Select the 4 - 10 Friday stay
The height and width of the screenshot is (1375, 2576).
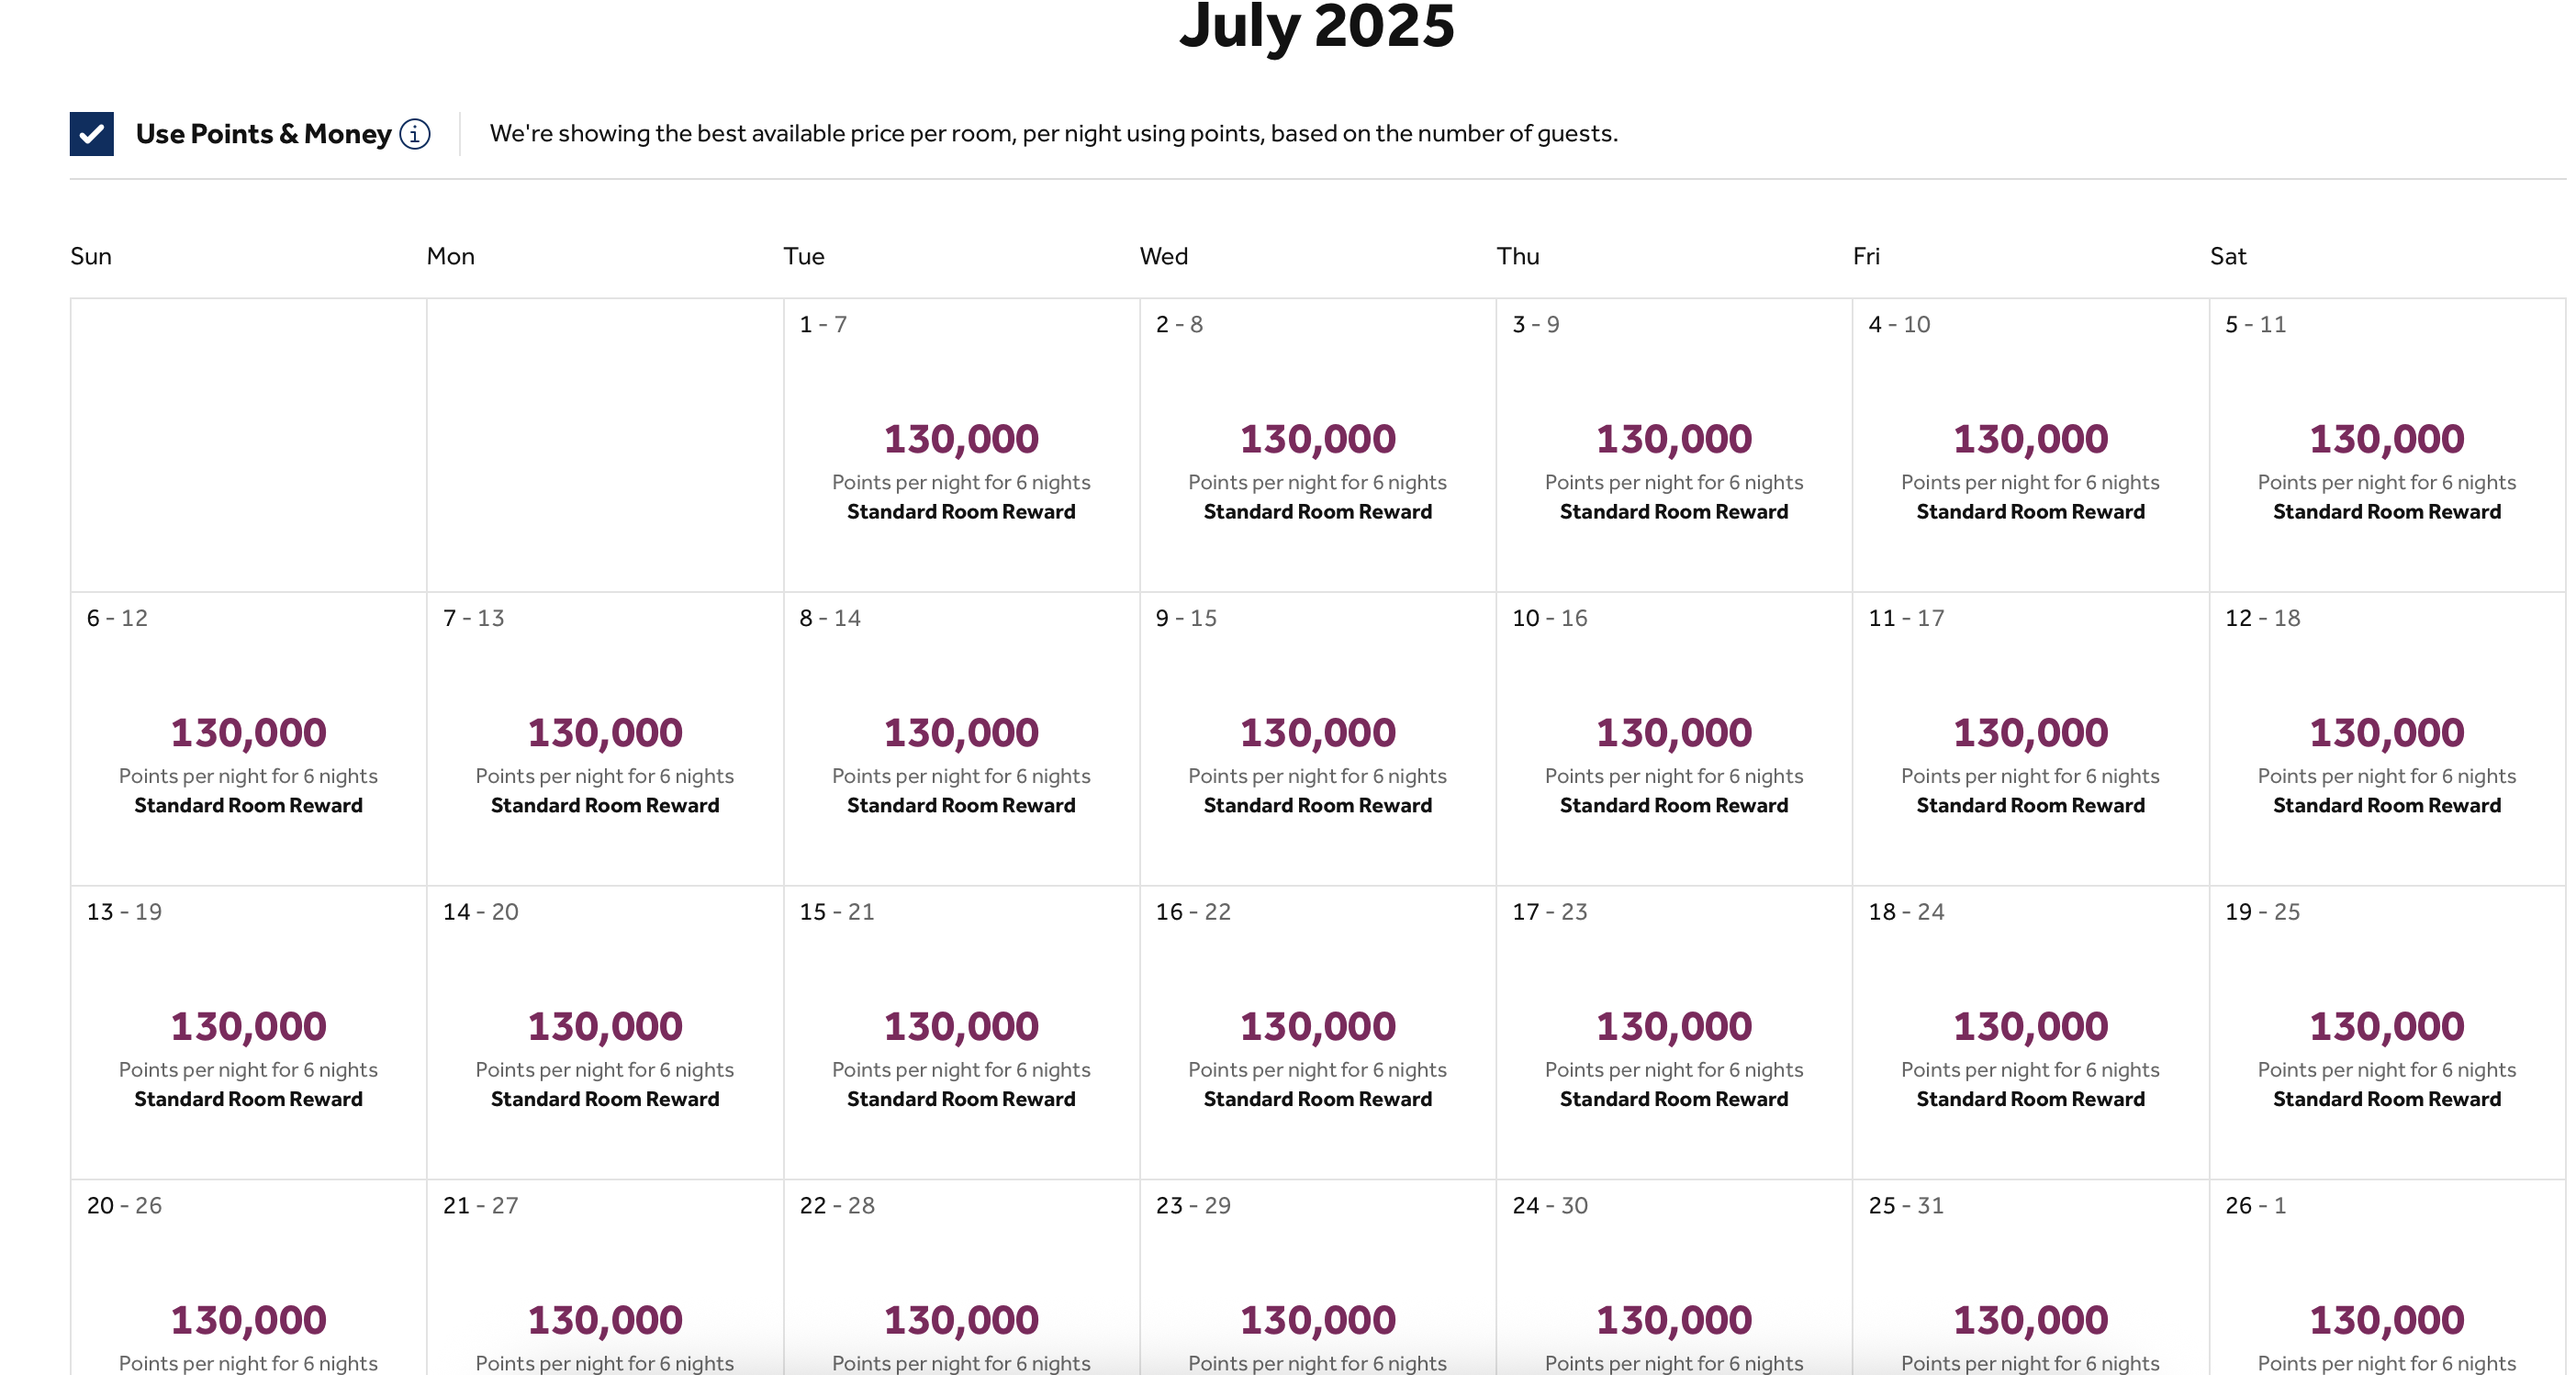2031,445
